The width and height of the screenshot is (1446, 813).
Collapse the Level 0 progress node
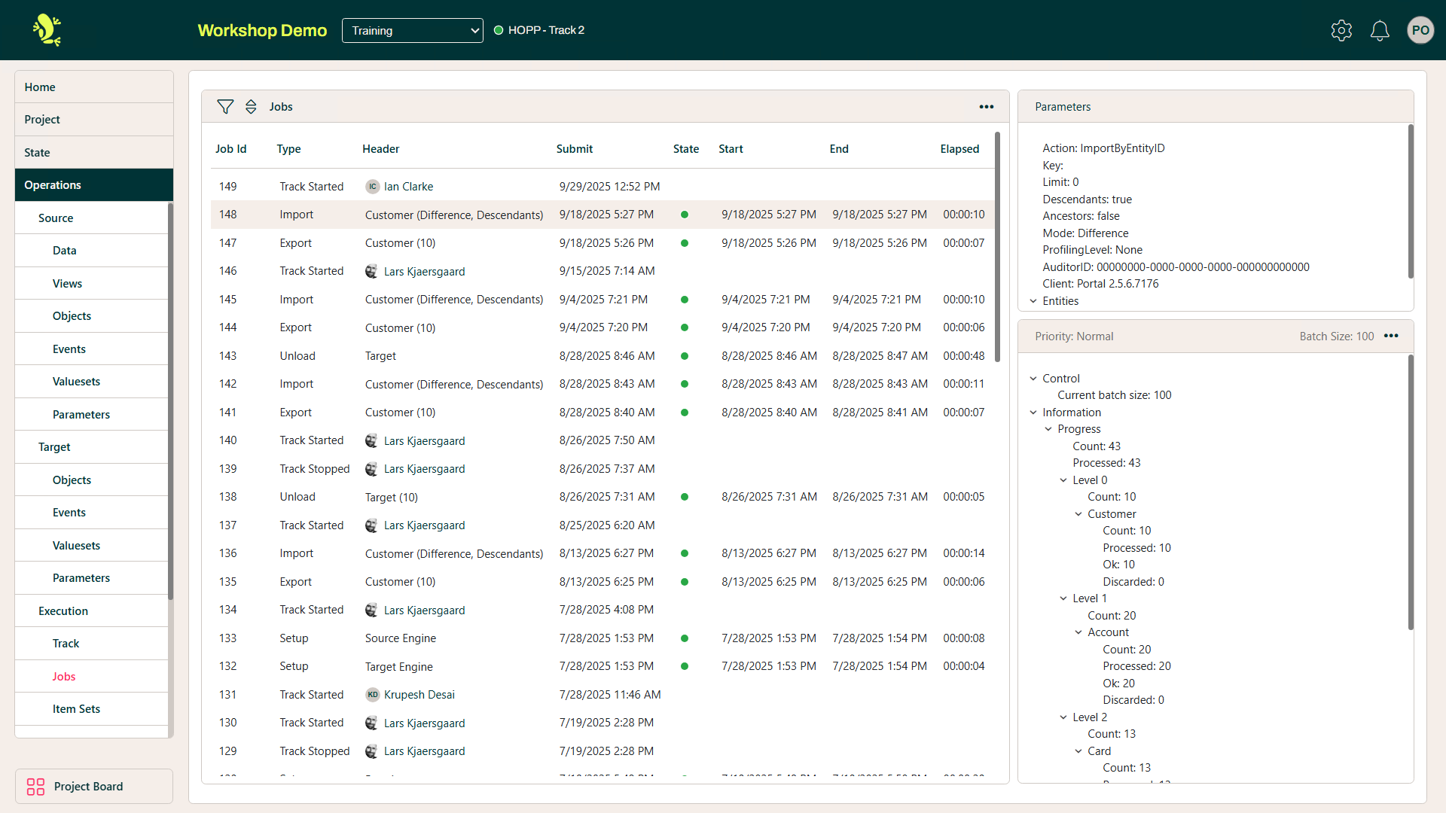[1063, 480]
